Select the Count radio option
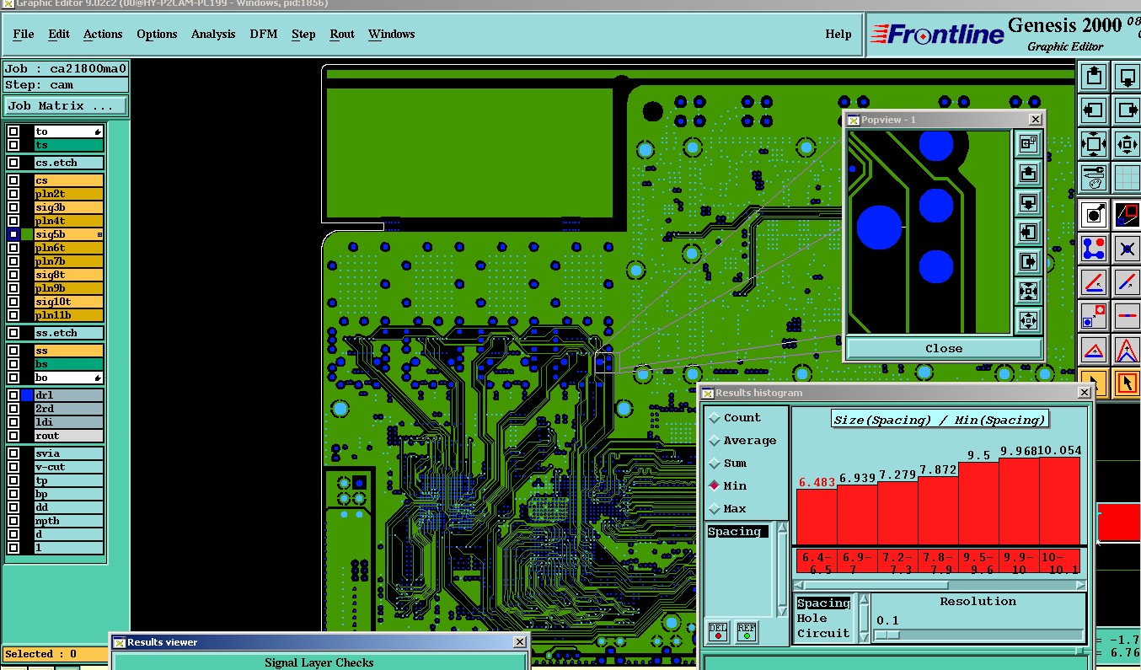The image size is (1141, 670). click(735, 417)
